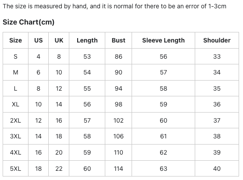Click the Size column header
The height and width of the screenshot is (180, 243).
tap(15, 40)
